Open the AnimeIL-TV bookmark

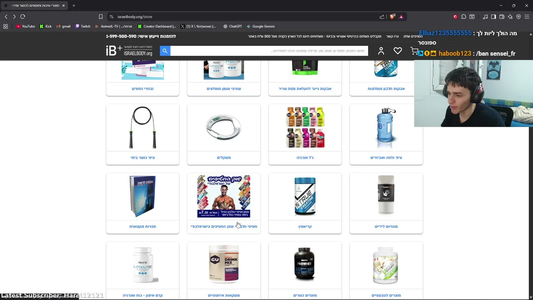[113, 26]
